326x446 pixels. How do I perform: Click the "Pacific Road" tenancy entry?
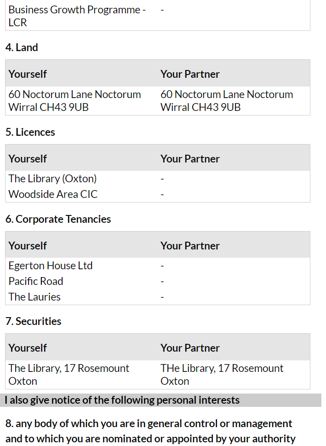tap(36, 281)
